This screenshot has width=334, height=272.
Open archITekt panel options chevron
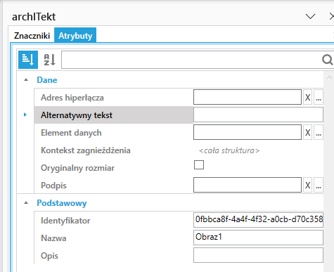[x=311, y=17]
